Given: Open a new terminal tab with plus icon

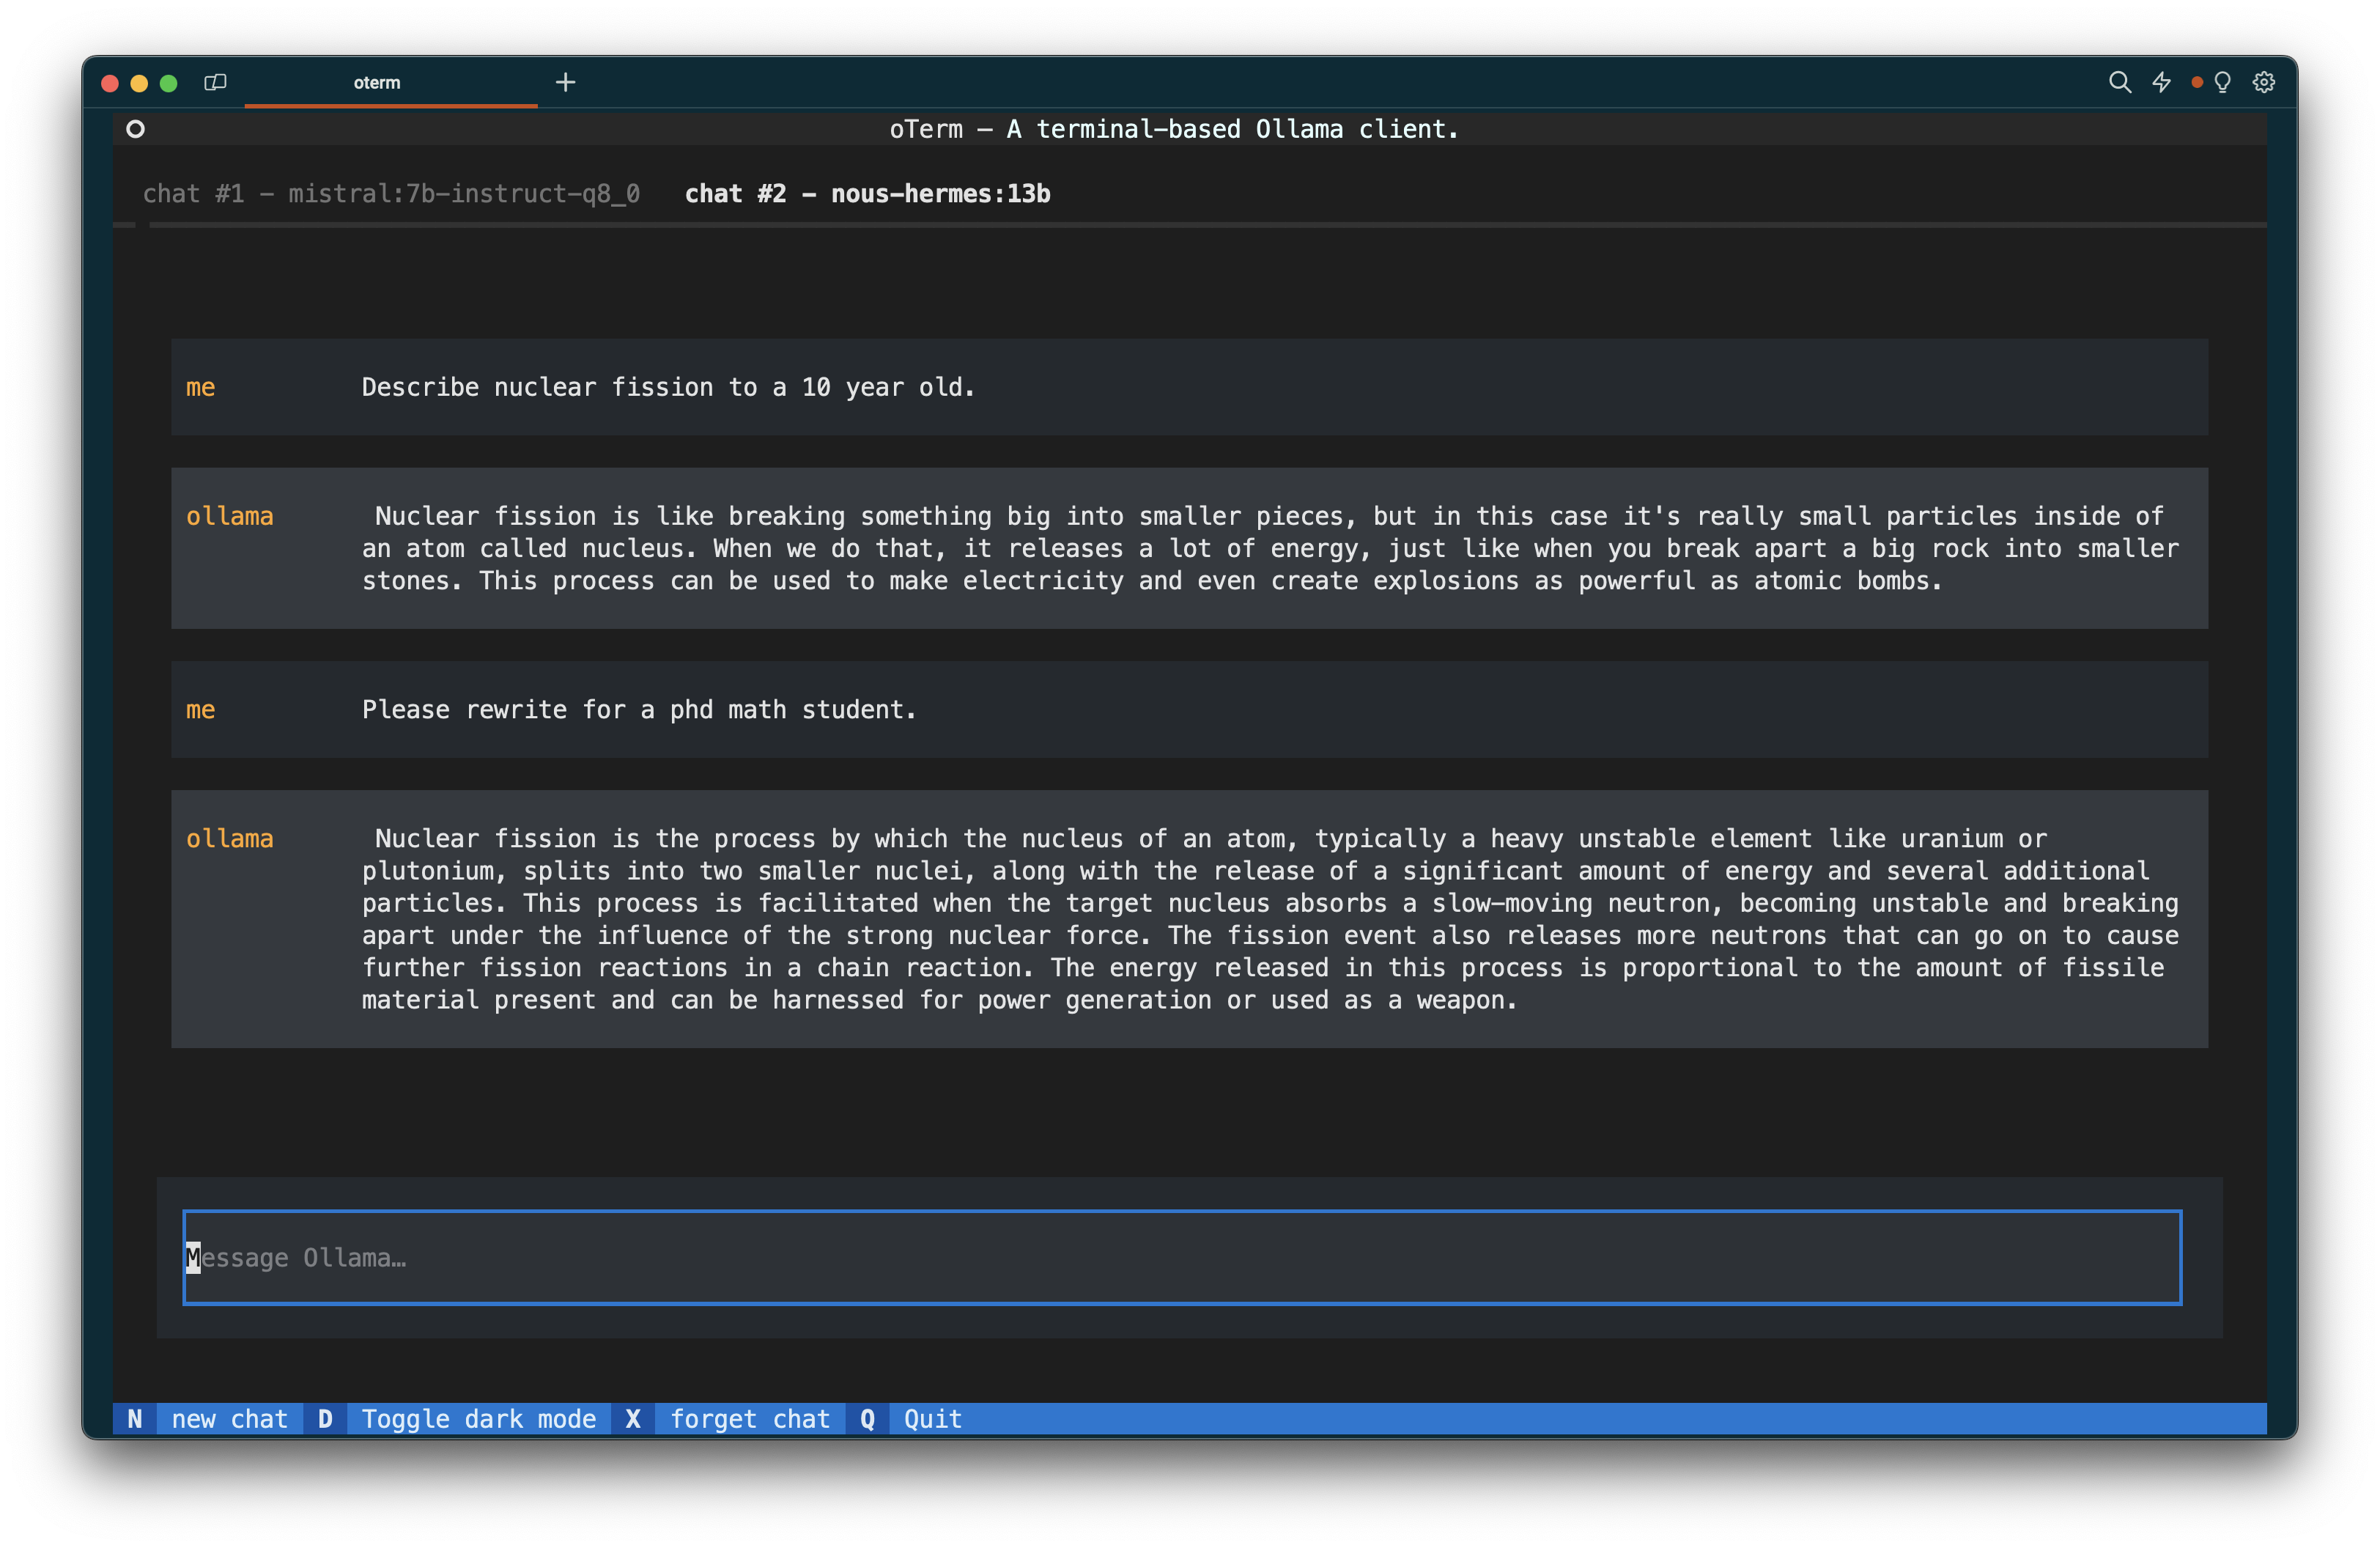Looking at the screenshot, I should [x=566, y=82].
